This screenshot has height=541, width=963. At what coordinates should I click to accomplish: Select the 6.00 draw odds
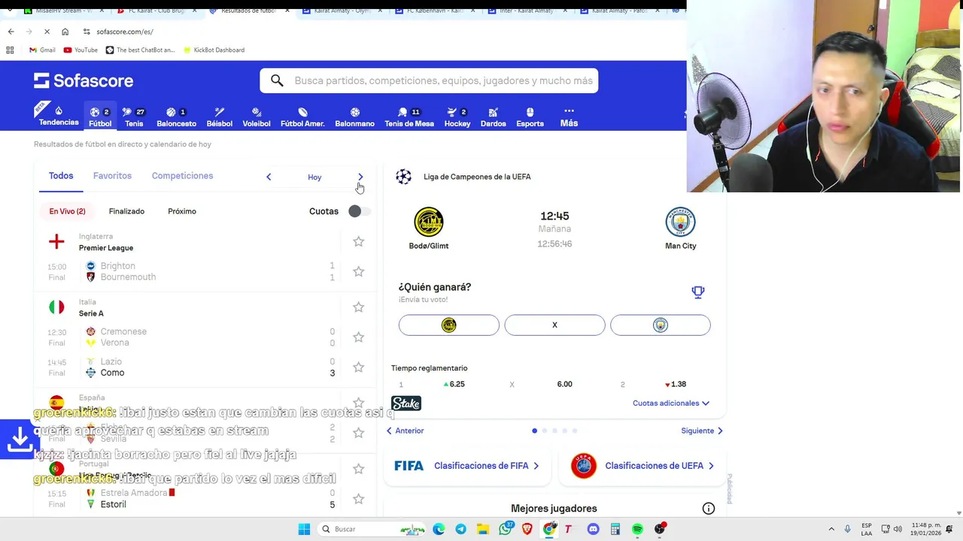coord(564,384)
